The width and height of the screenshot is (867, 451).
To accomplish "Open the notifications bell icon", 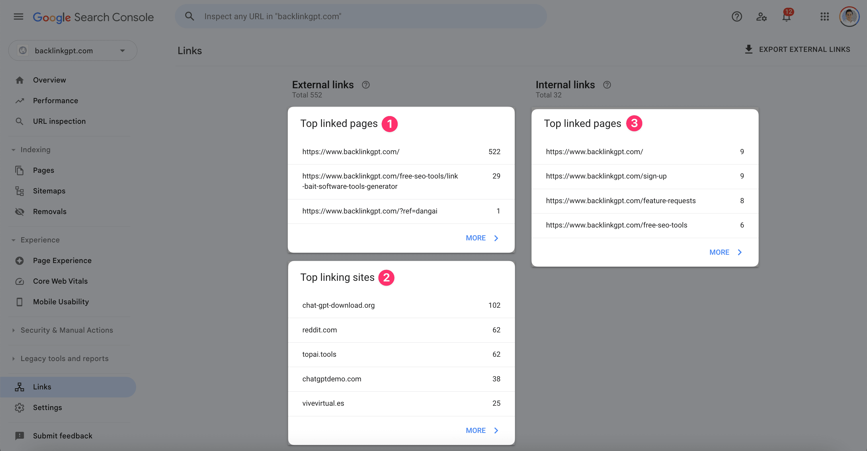I will 786,17.
